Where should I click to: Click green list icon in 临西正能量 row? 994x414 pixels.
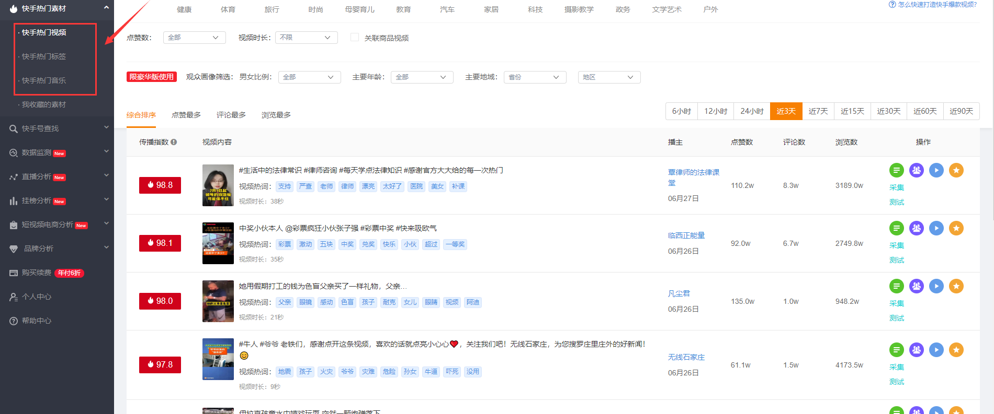tap(897, 228)
